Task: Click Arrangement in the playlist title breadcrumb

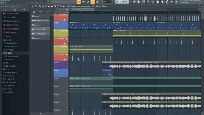Action: pyautogui.click(x=84, y=6)
